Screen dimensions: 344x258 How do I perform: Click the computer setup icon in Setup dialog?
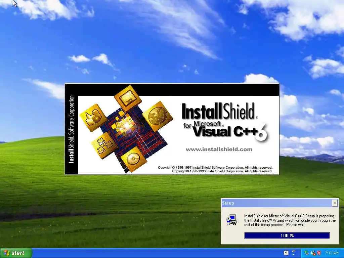click(232, 220)
